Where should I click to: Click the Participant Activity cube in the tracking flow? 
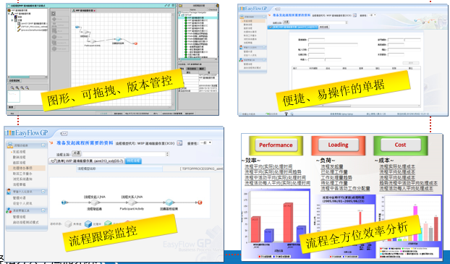132,203
